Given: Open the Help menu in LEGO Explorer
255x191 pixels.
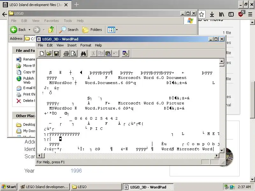Looking at the screenshot, I should click(x=80, y=21).
